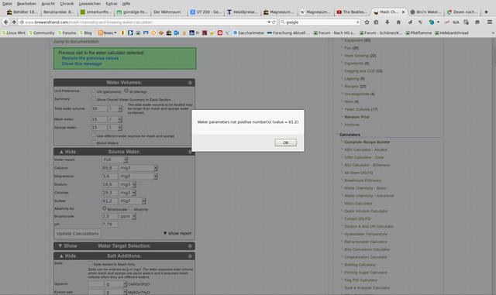Close the Mash Chemistry tab
The width and height of the screenshot is (496, 295).
click(x=403, y=12)
